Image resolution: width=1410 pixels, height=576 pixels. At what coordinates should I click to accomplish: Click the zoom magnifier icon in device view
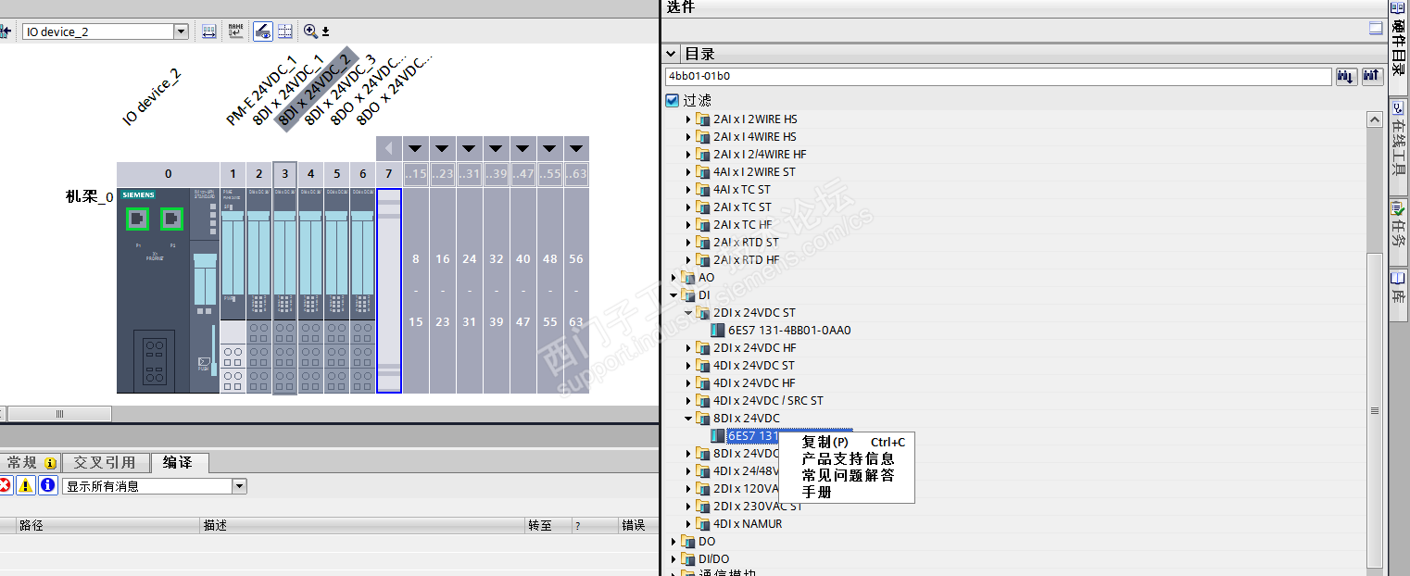point(310,31)
